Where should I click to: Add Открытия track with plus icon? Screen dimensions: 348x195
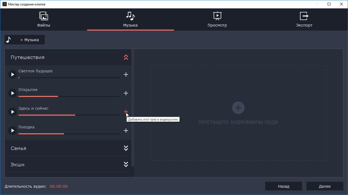click(x=126, y=93)
